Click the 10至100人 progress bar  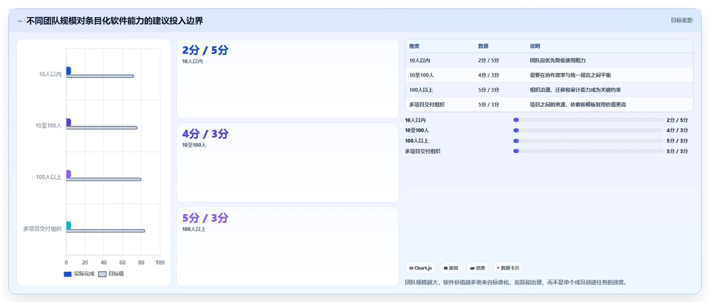pyautogui.click(x=588, y=130)
